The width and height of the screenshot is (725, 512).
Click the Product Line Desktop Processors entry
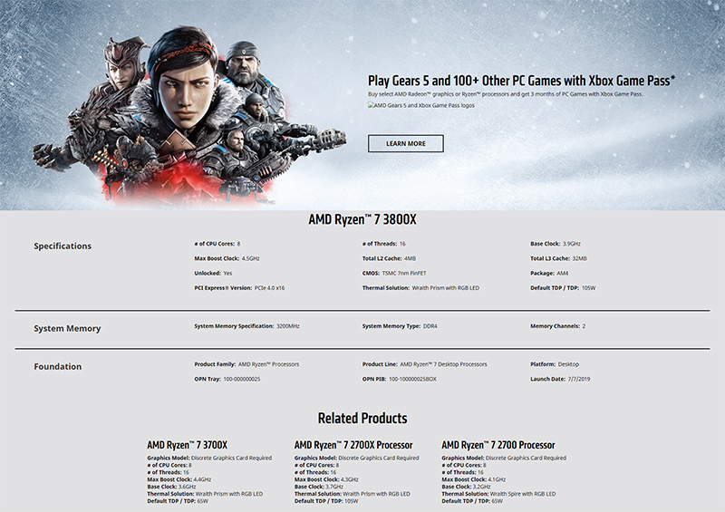click(x=424, y=364)
